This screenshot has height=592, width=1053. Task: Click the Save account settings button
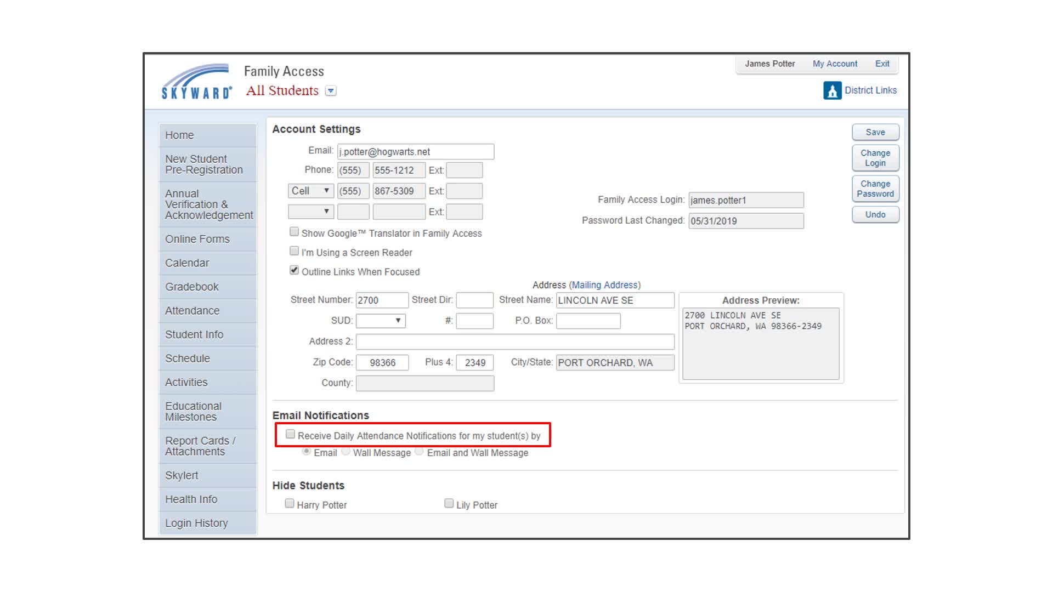point(875,132)
